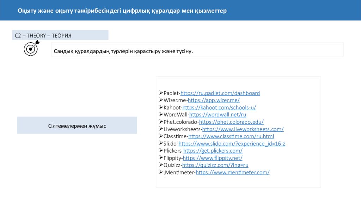This screenshot has height=203, width=361.
Task: Open the Padlet dashboard link
Action: point(220,93)
